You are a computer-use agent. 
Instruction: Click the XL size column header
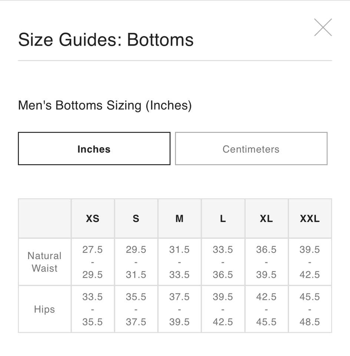[266, 219]
